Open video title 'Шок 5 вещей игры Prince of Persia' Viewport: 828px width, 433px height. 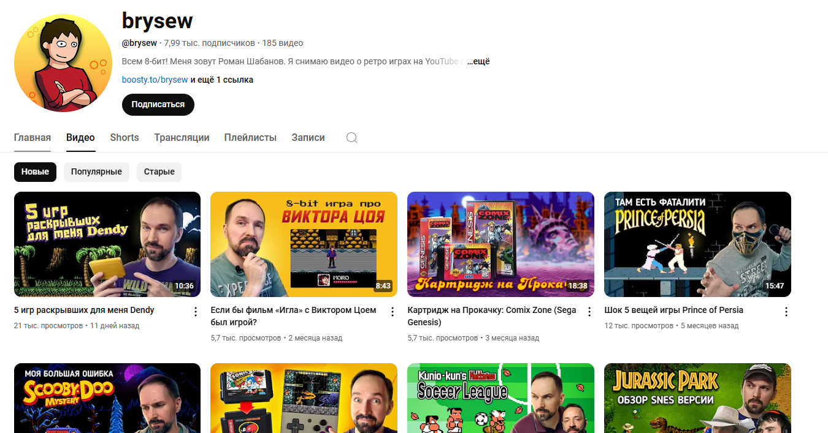673,310
